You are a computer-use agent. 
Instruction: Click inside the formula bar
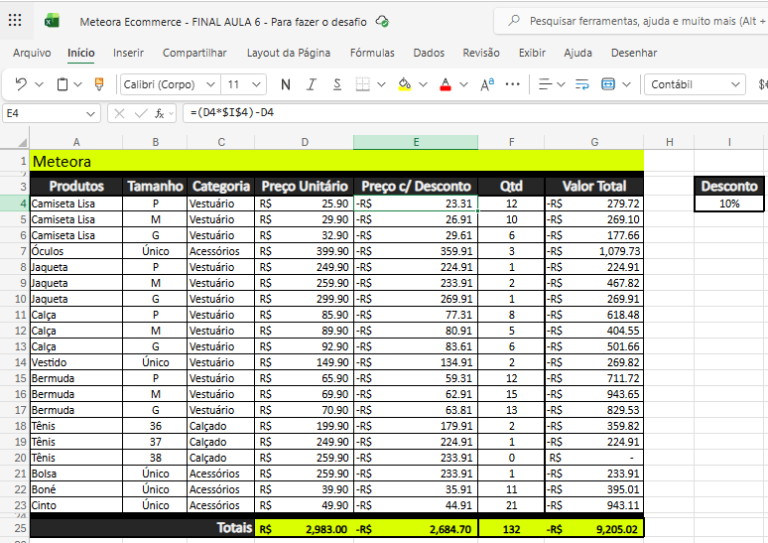click(x=475, y=113)
